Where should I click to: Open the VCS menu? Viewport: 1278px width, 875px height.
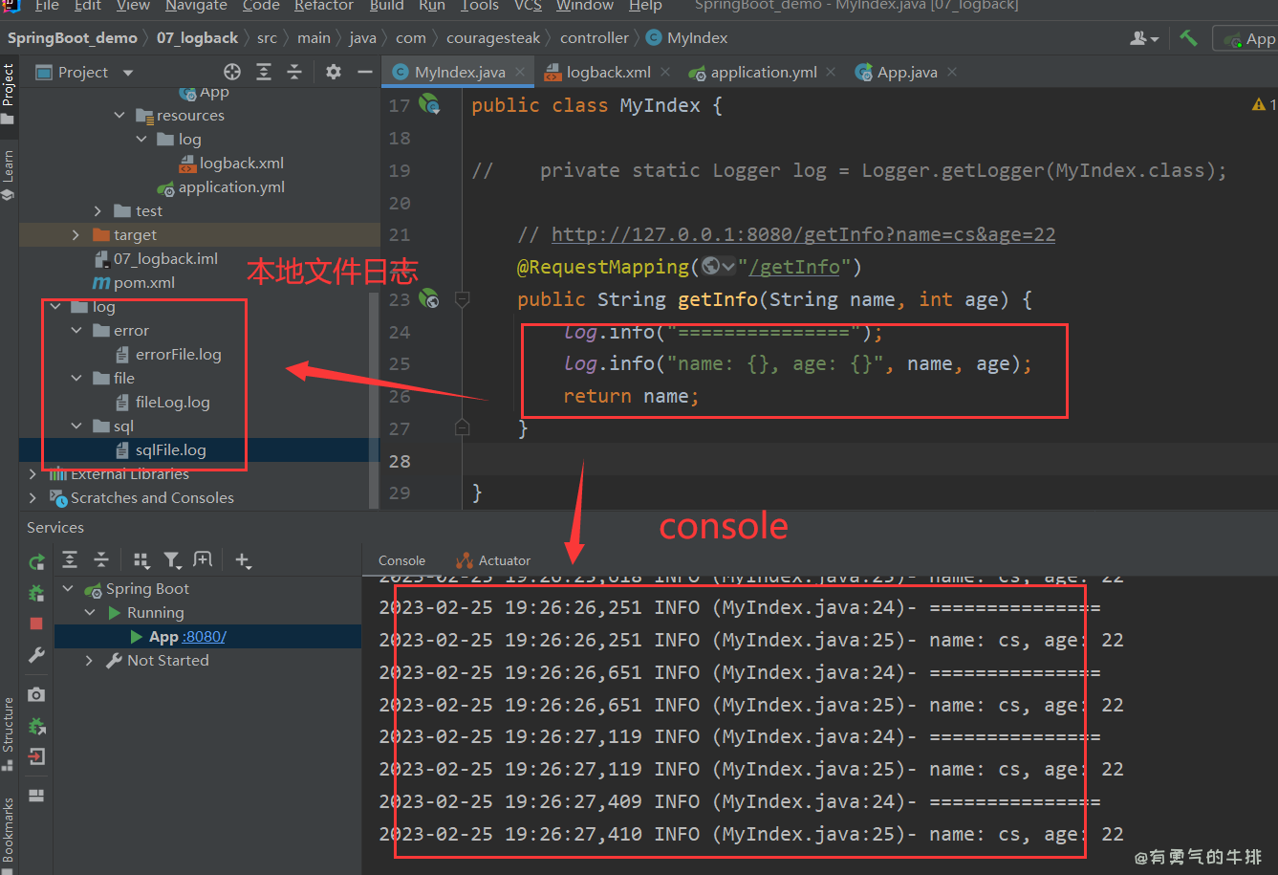tap(528, 6)
